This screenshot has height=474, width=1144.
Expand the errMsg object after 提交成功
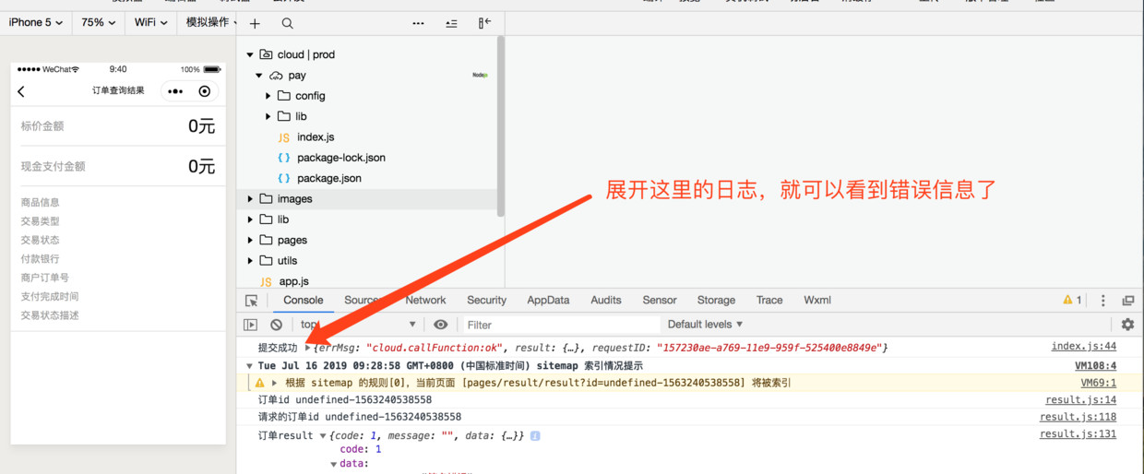(x=308, y=349)
